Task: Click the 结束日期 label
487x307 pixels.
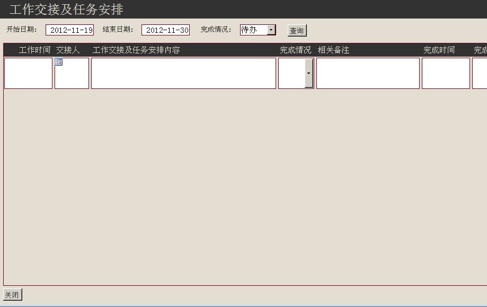Action: click(118, 29)
